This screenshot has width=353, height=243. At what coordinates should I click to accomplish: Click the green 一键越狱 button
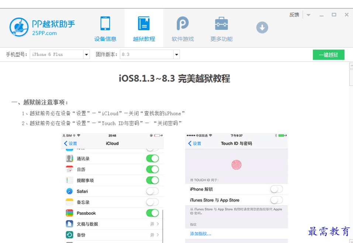328,54
